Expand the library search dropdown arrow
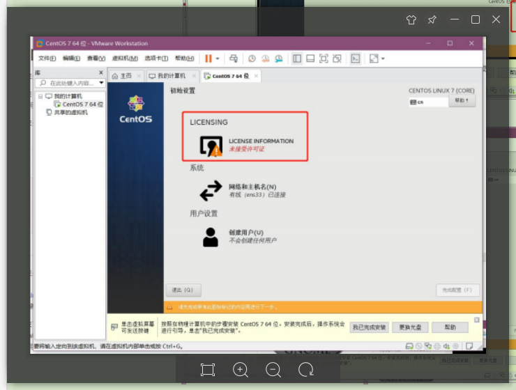This screenshot has height=390, width=516. (x=101, y=83)
